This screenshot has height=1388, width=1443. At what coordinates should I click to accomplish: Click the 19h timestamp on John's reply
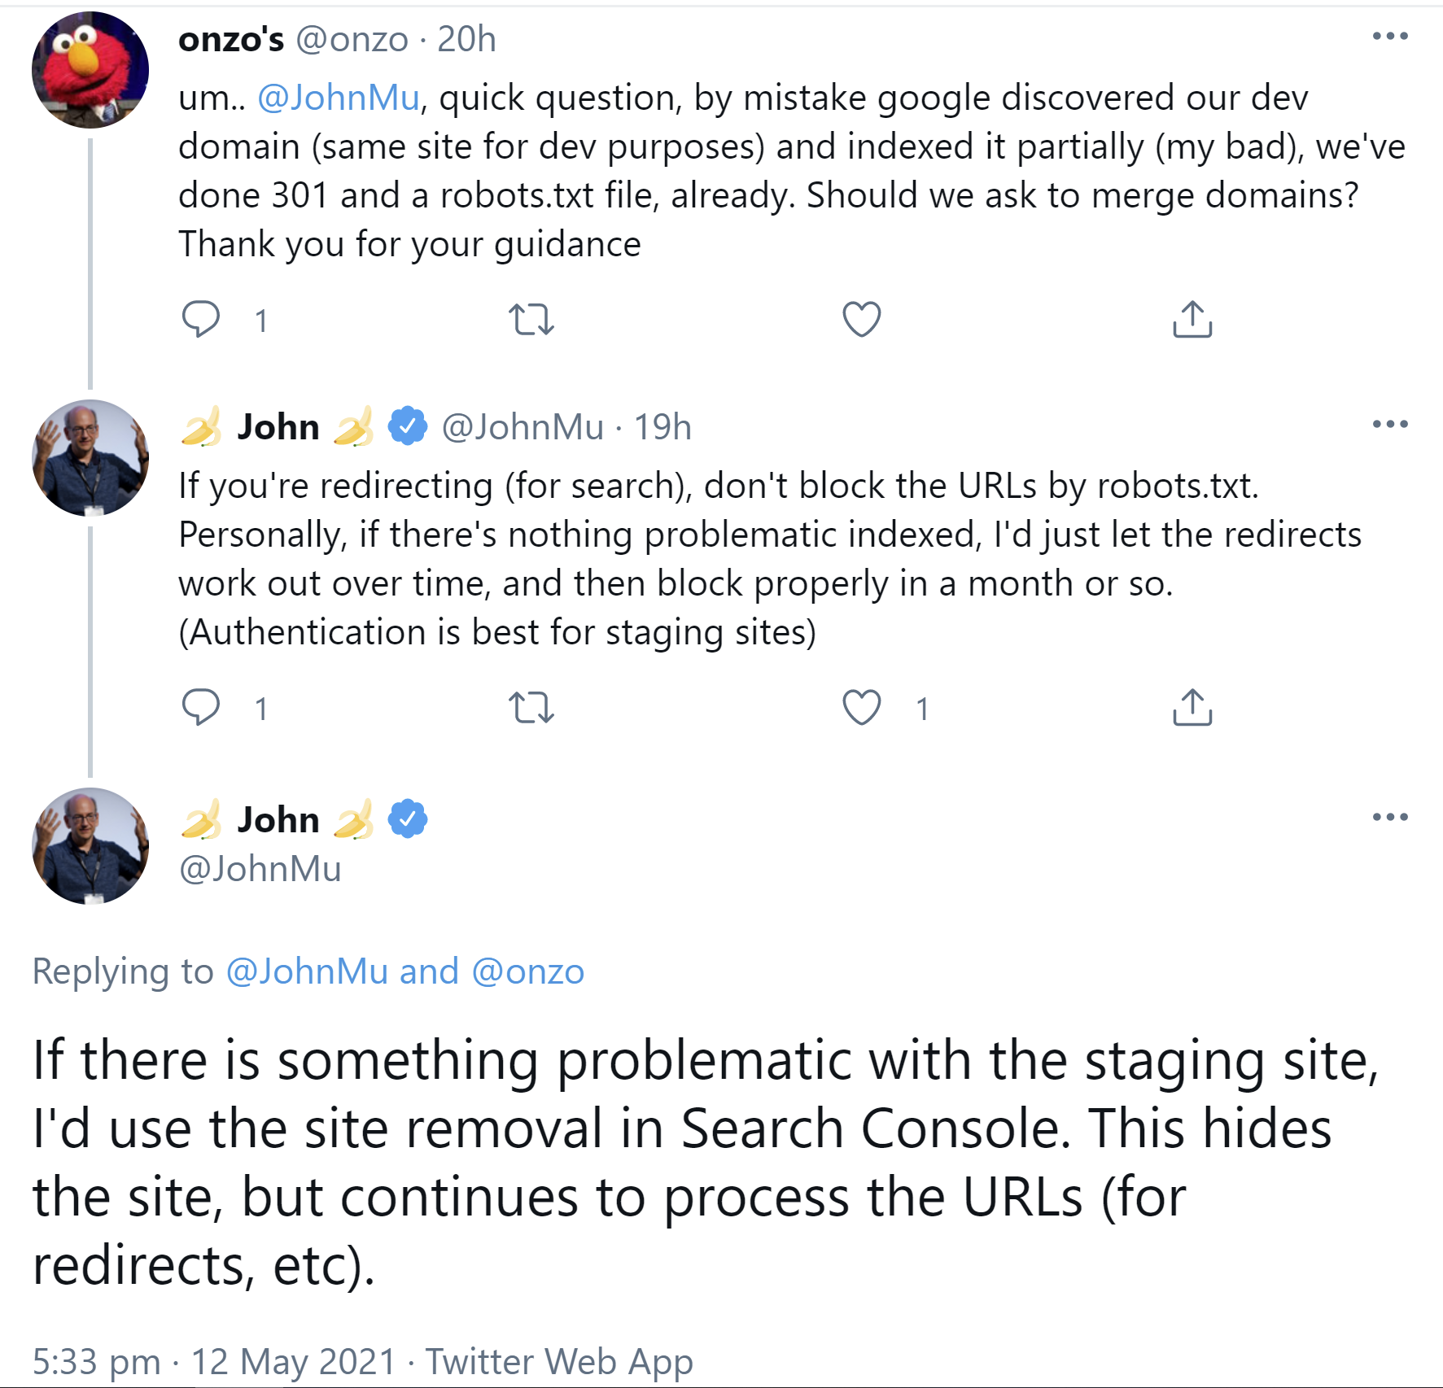tap(662, 426)
